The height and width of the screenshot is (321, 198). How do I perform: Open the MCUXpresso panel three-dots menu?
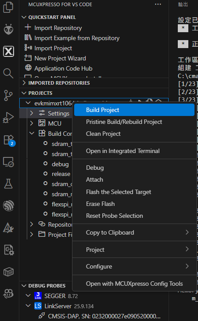158,4
